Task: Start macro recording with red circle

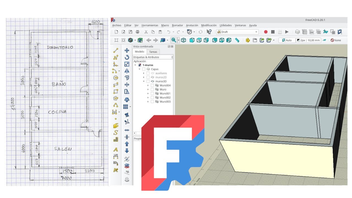Action: tap(266, 32)
